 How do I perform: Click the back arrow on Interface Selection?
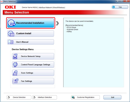pos(34,97)
